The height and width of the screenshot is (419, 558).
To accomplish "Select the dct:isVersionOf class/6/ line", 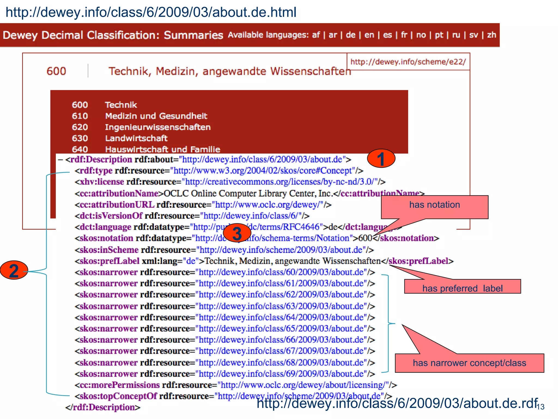I will click(192, 216).
